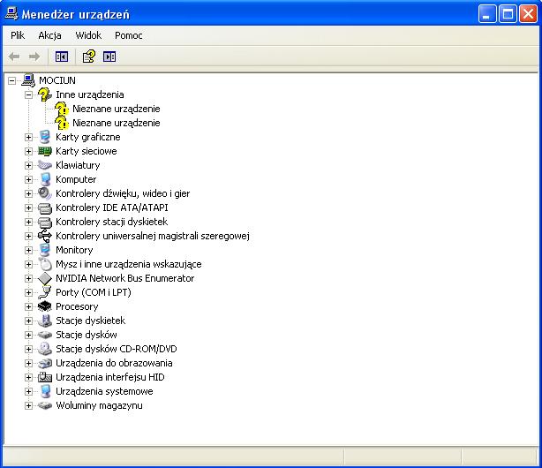The image size is (542, 468).
Task: Open the Akcja menu
Action: point(49,35)
